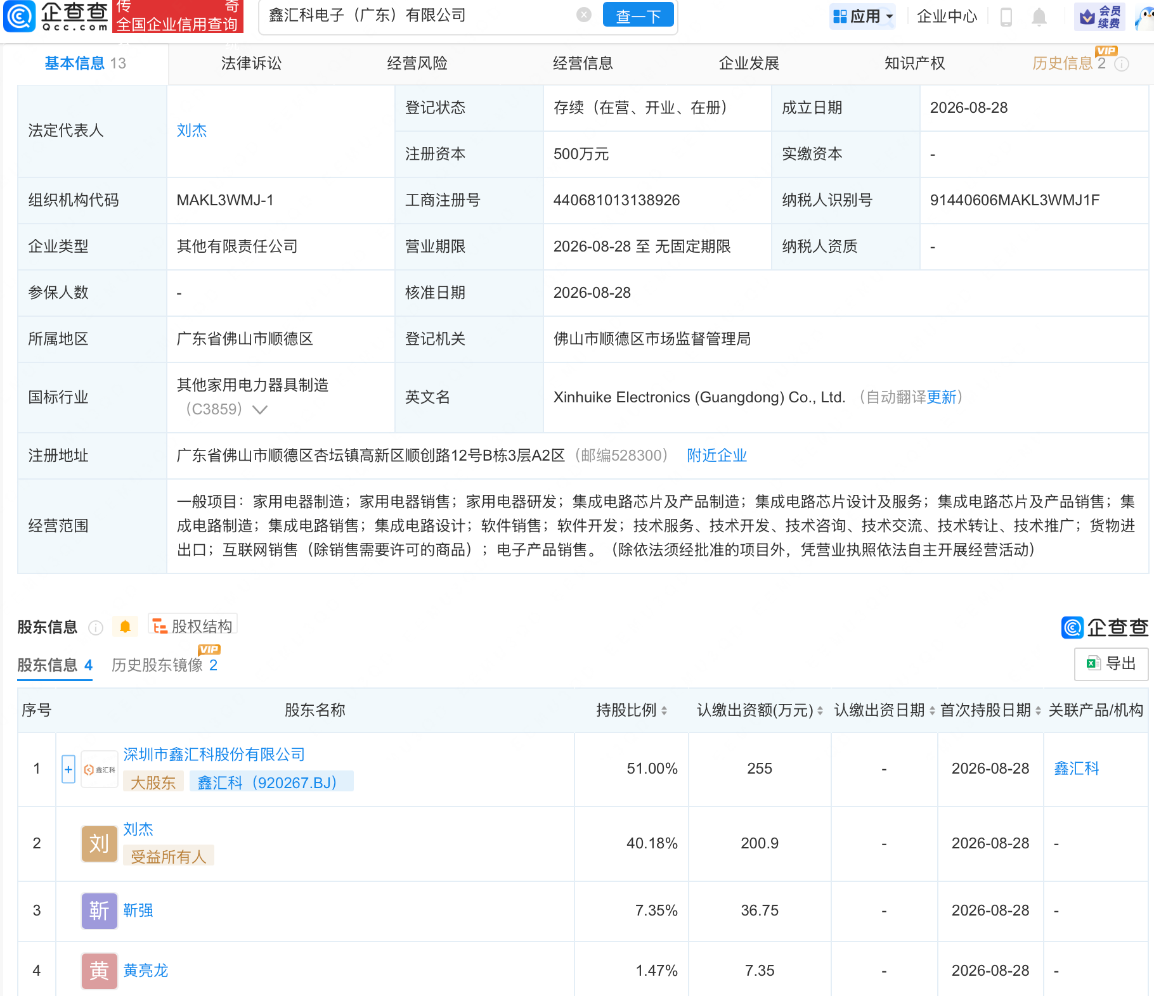
Task: Switch to the 知识产权 tab
Action: (x=915, y=63)
